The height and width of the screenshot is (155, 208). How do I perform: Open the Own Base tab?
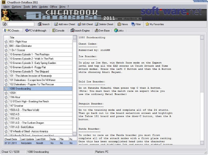pyautogui.click(x=102, y=30)
